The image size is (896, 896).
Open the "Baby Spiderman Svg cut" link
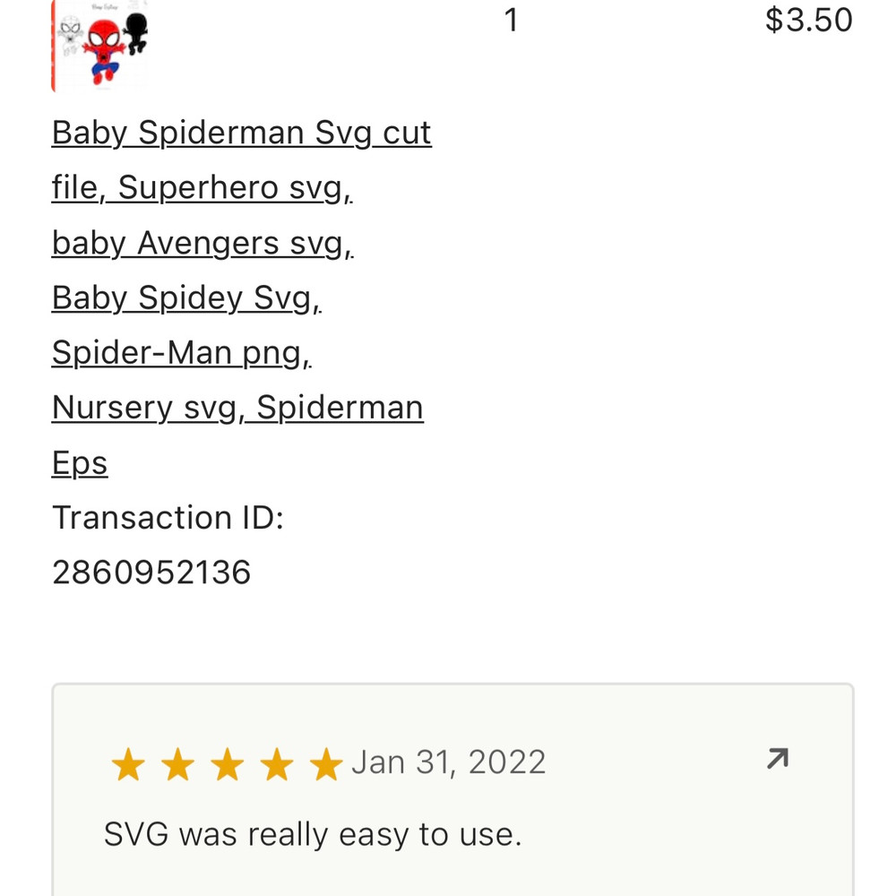pyautogui.click(x=242, y=133)
